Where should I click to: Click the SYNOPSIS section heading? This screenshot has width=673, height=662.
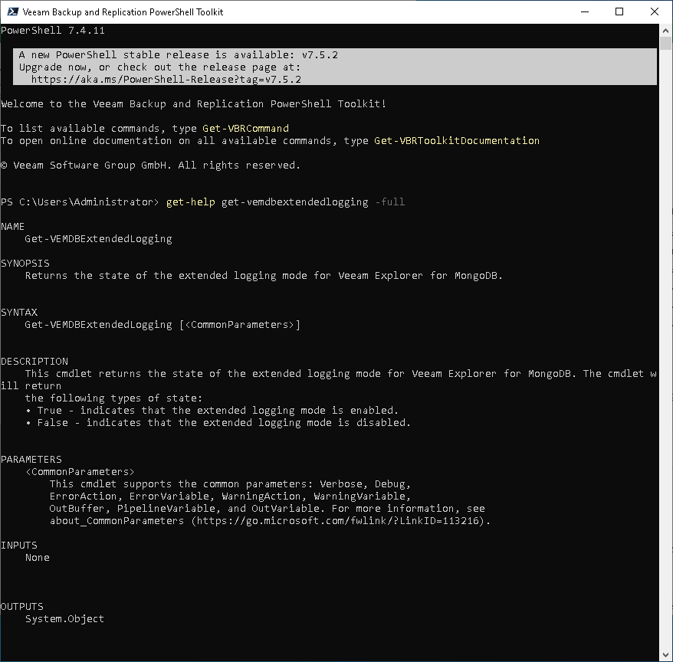tap(25, 264)
